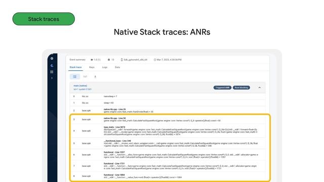This screenshot has width=324, height=182.
Task: Open the Data tab
Action: point(117,67)
